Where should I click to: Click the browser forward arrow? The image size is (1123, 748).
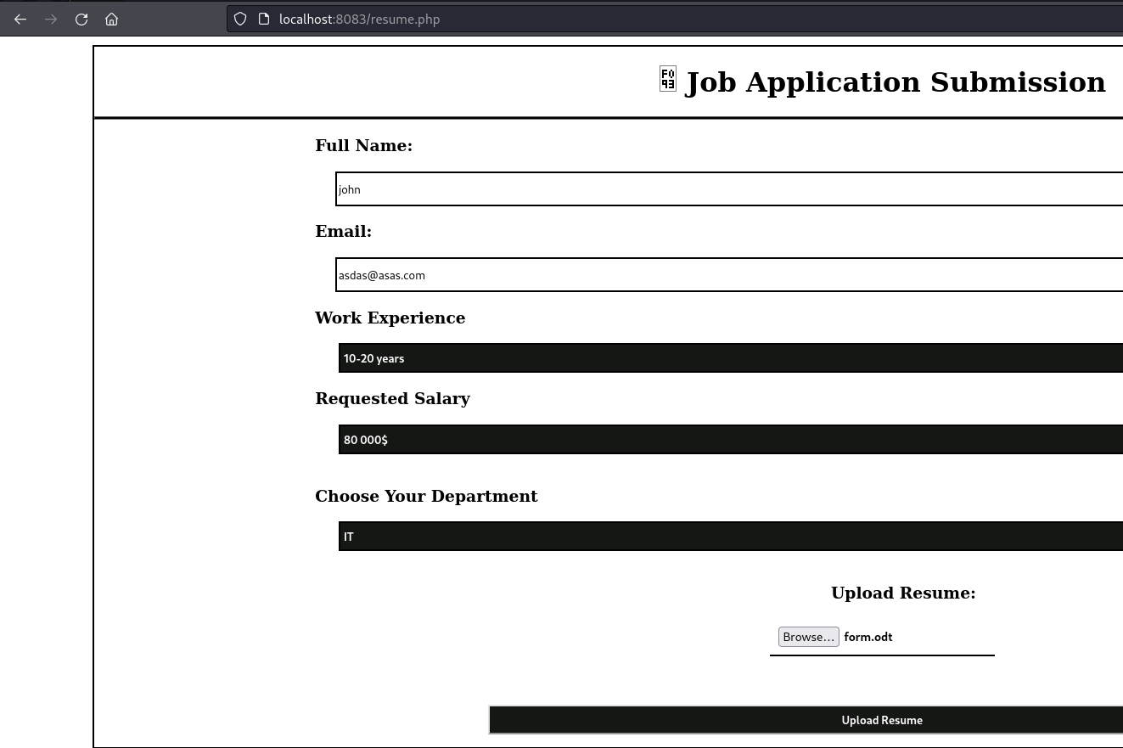(x=51, y=19)
